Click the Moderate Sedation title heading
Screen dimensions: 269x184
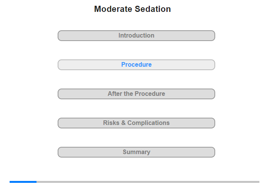pyautogui.click(x=133, y=9)
